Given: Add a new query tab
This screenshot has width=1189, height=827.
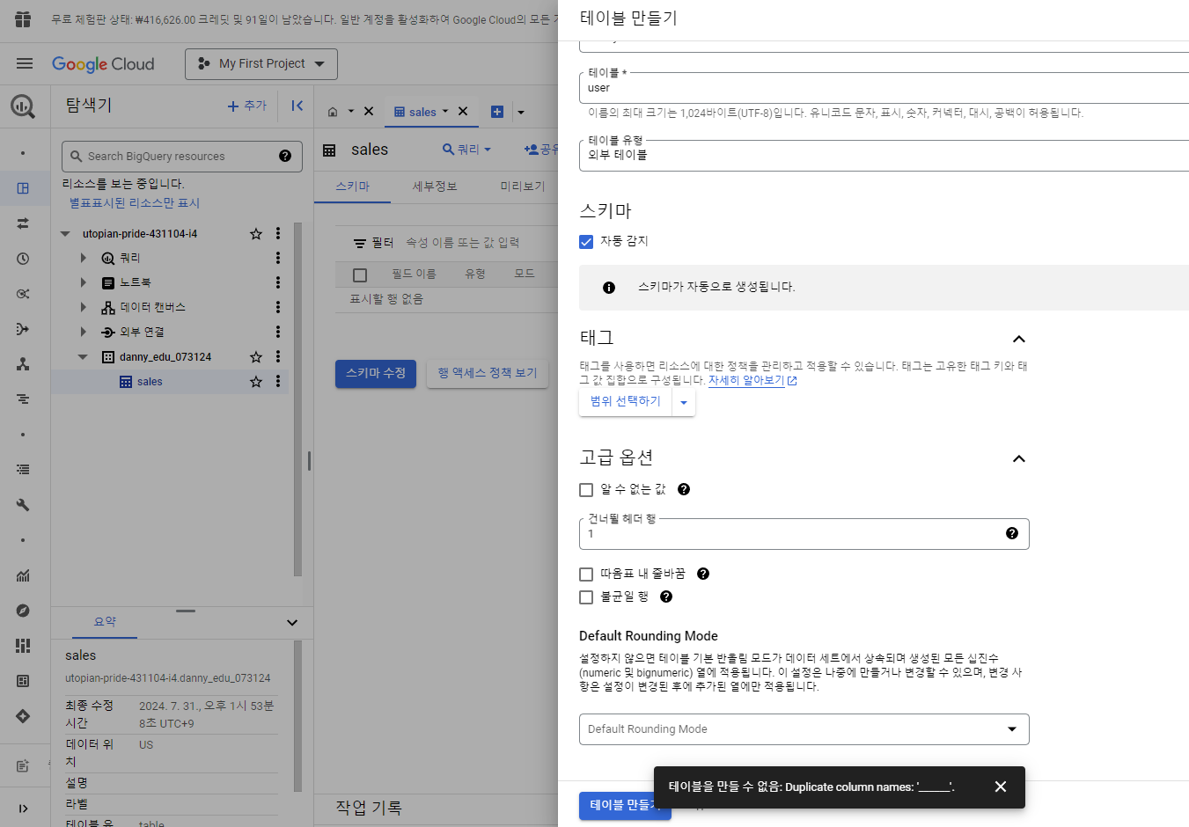Looking at the screenshot, I should 497,112.
